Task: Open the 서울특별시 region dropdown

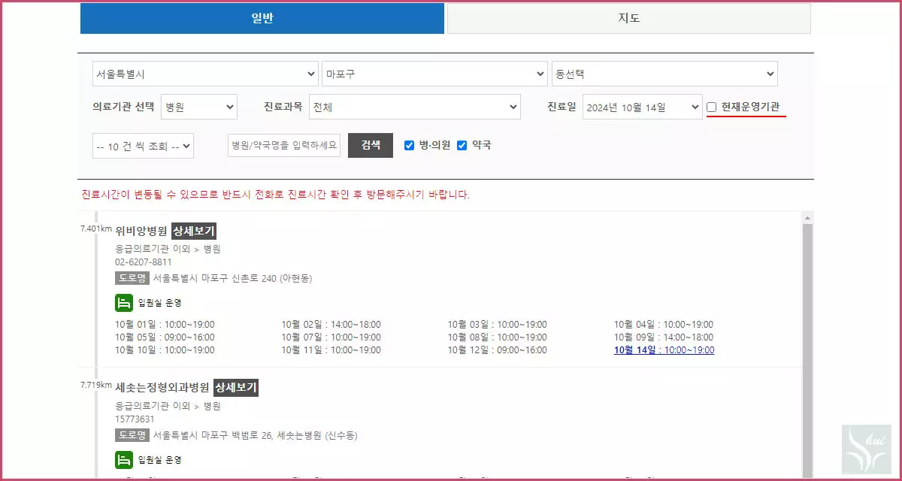Action: click(204, 74)
